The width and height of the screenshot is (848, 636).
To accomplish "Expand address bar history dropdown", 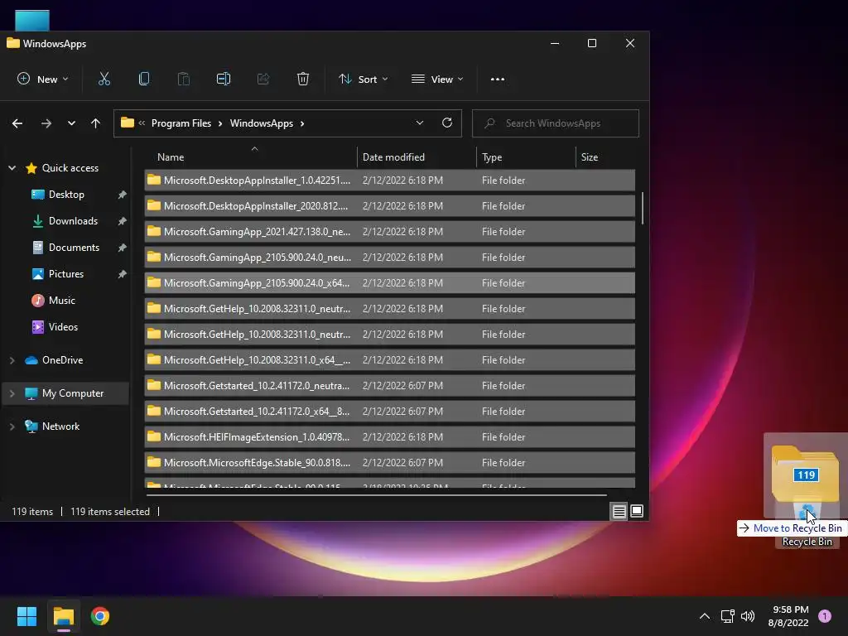I will pos(420,123).
